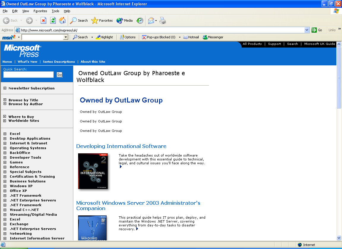Expand the Worldwide Sites section
The image size is (342, 249).
(x=4, y=121)
